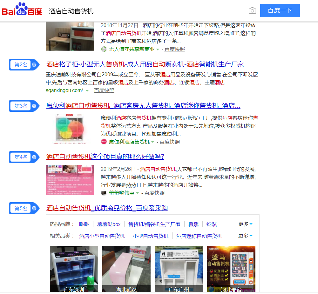
Task: Select category 酒店迷你自动售货机
Action: click(199, 236)
